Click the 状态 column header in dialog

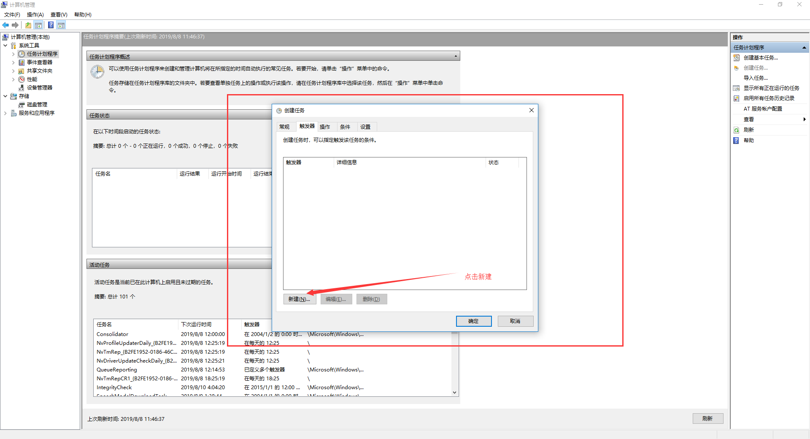[x=502, y=163]
